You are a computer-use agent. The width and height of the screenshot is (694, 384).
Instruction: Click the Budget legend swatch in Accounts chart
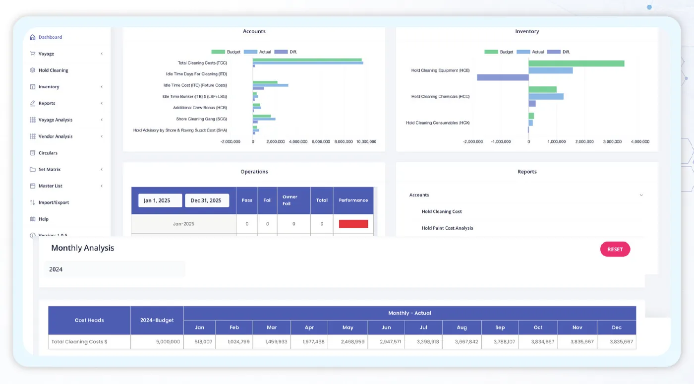[218, 52]
